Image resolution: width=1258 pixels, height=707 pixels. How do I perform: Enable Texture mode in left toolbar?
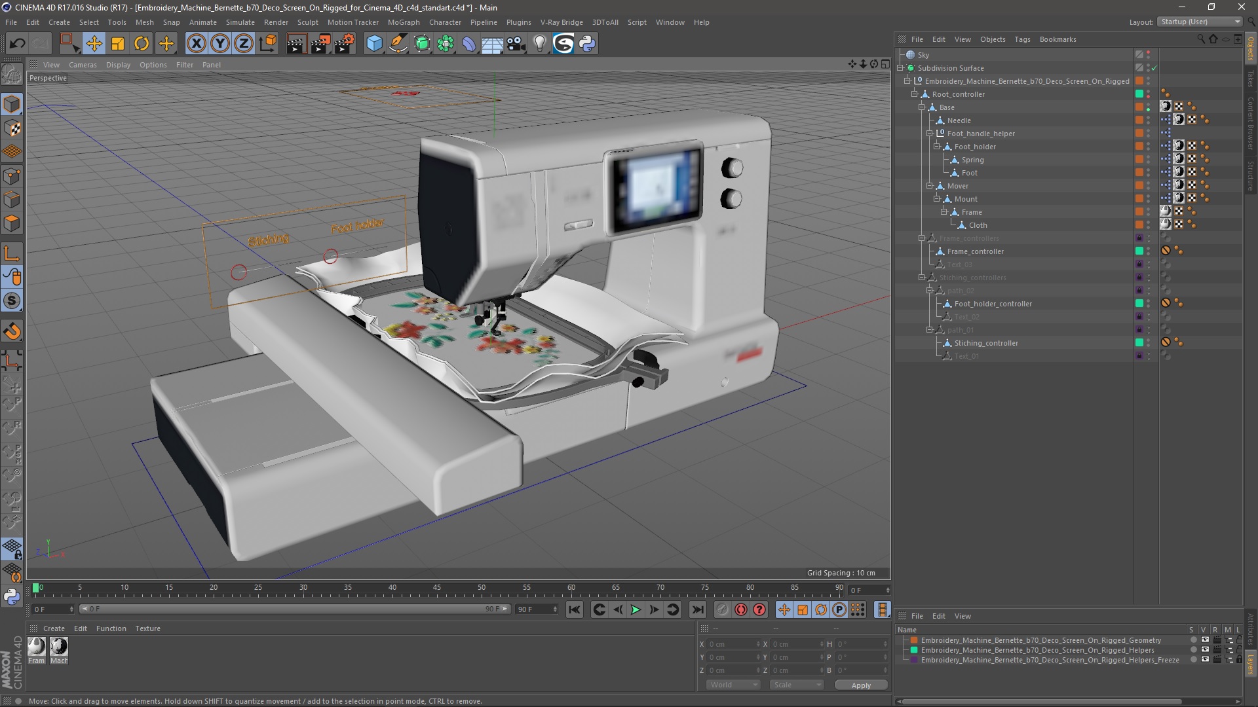click(12, 128)
